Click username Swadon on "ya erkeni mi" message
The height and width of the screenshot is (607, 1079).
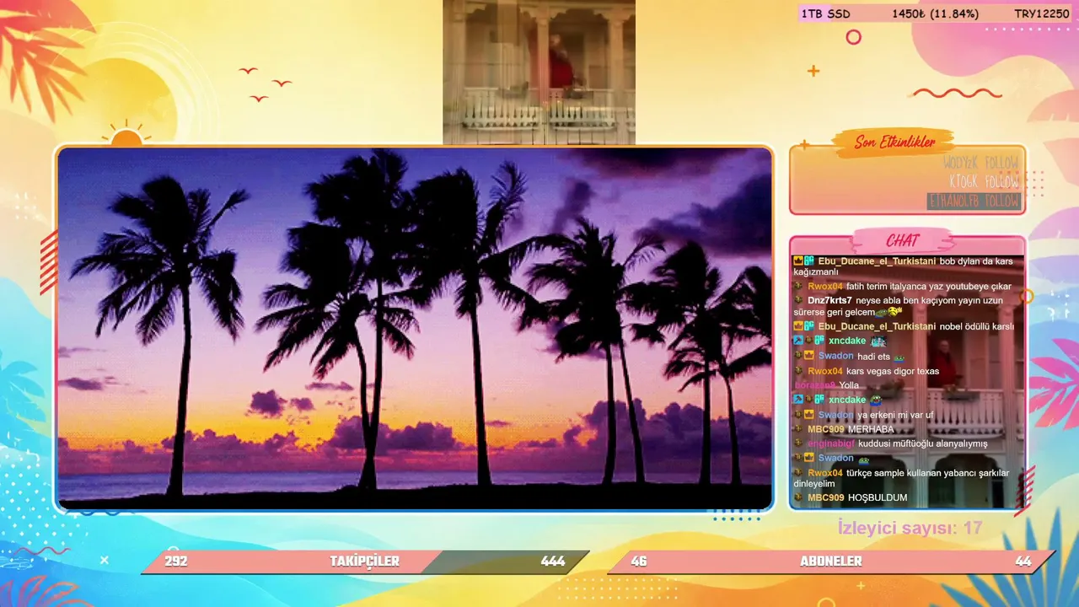(836, 415)
